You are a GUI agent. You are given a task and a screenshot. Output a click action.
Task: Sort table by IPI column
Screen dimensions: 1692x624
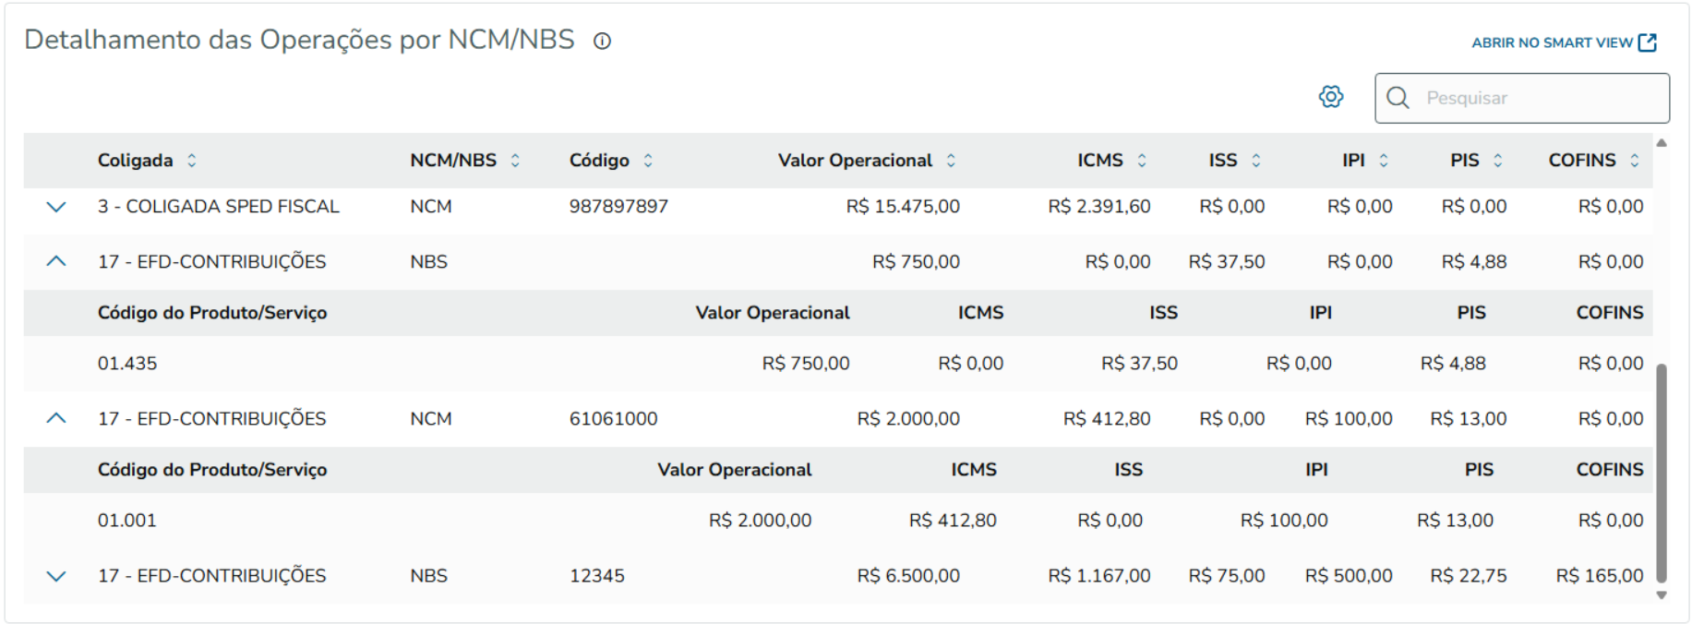click(1384, 161)
